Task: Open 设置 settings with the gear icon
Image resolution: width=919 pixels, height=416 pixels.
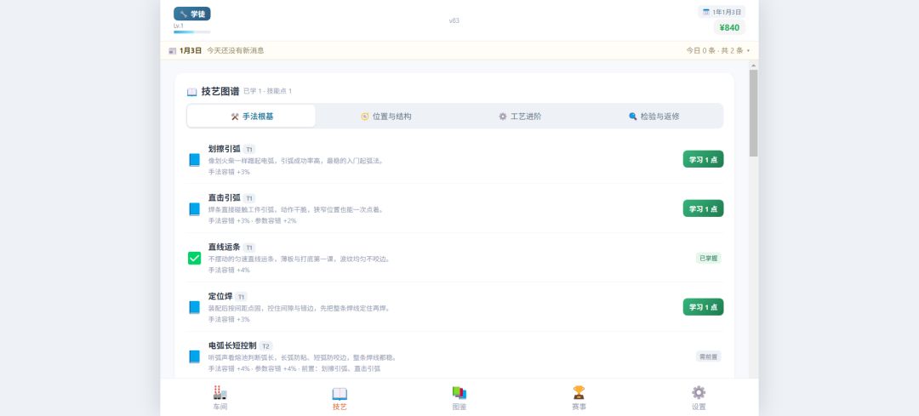Action: pyautogui.click(x=699, y=398)
